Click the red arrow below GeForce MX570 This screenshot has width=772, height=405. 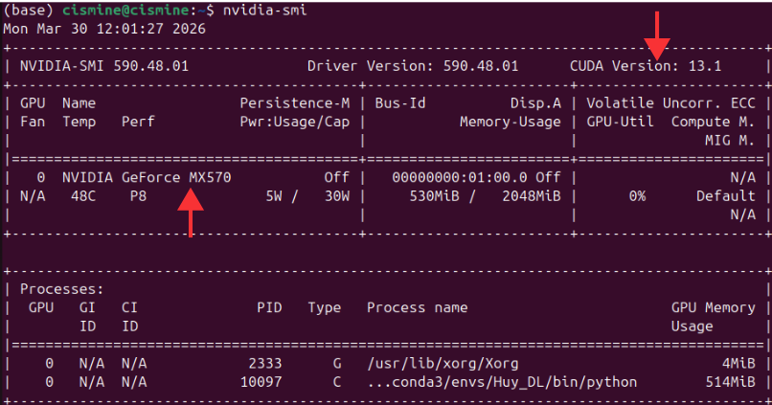tap(192, 212)
